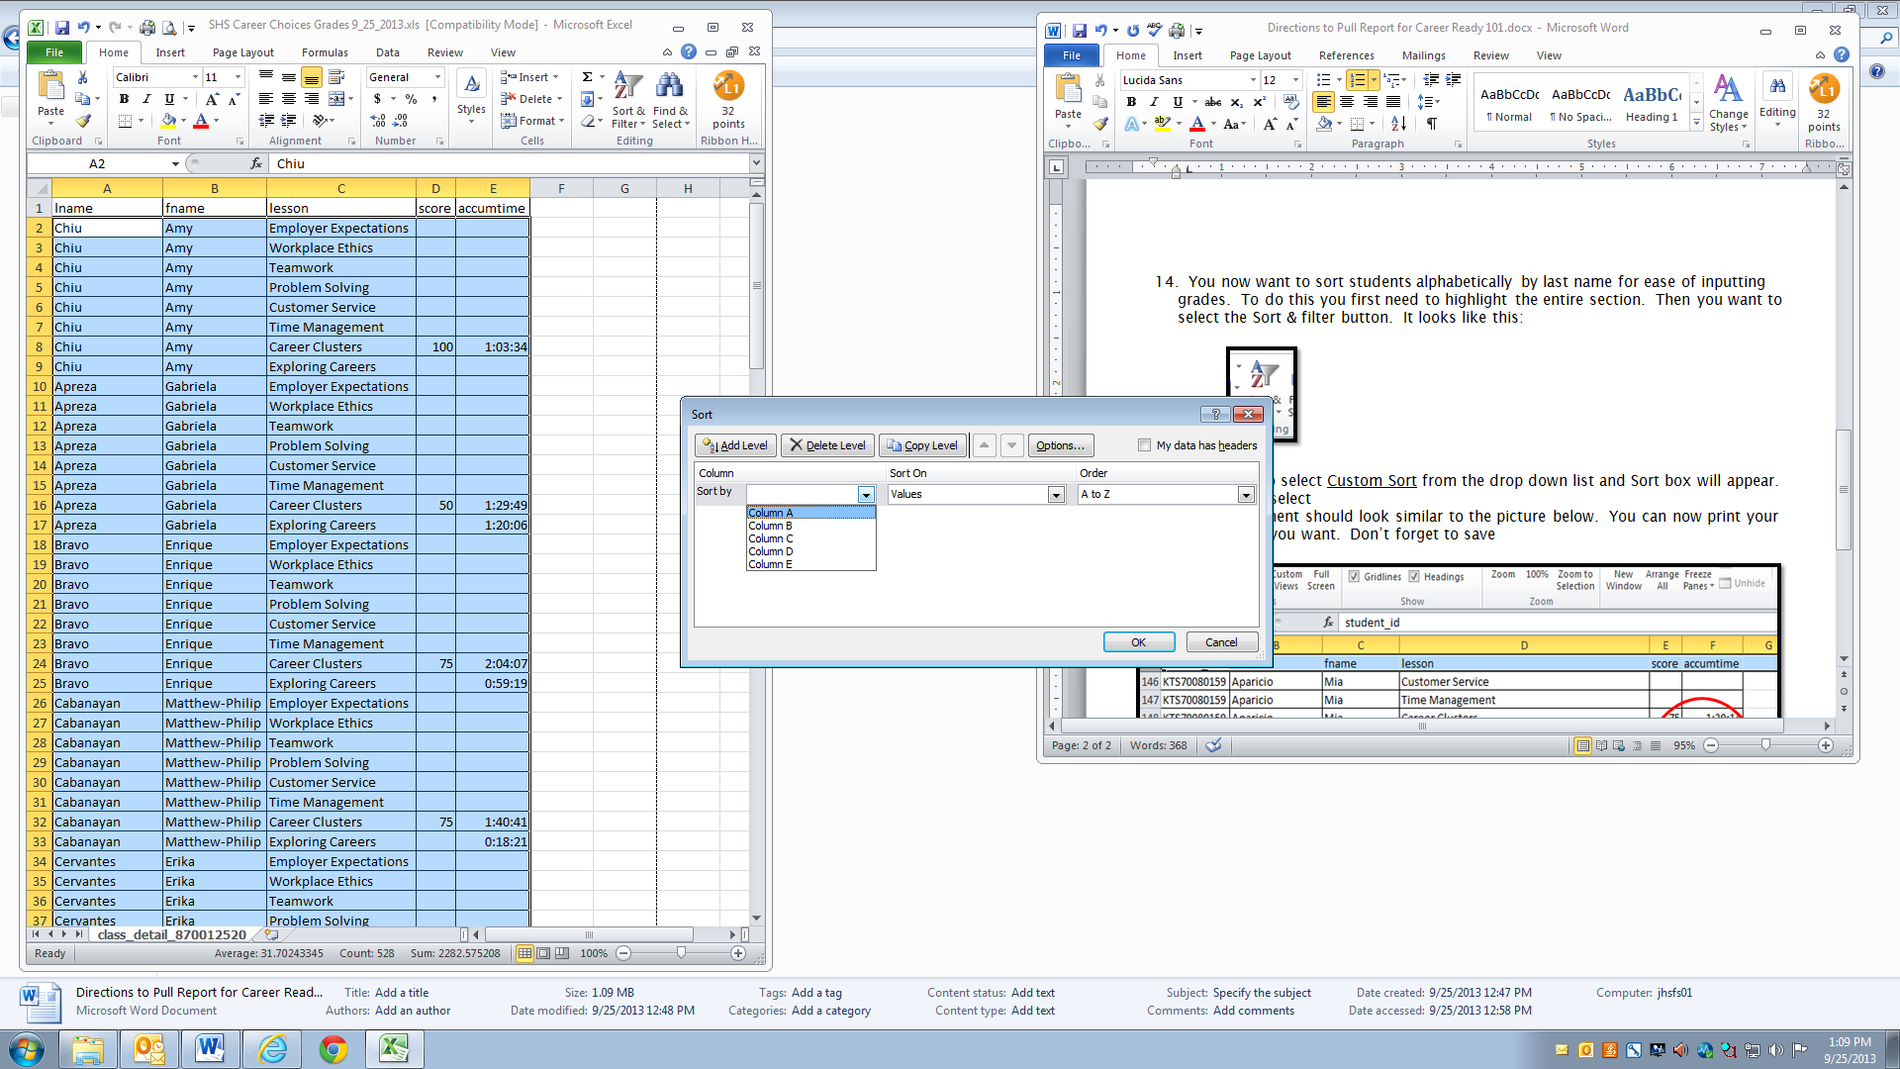Click Copy Level button

point(922,445)
